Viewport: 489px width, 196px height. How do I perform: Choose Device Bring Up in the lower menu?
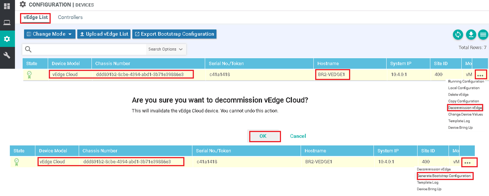[x=429, y=189]
